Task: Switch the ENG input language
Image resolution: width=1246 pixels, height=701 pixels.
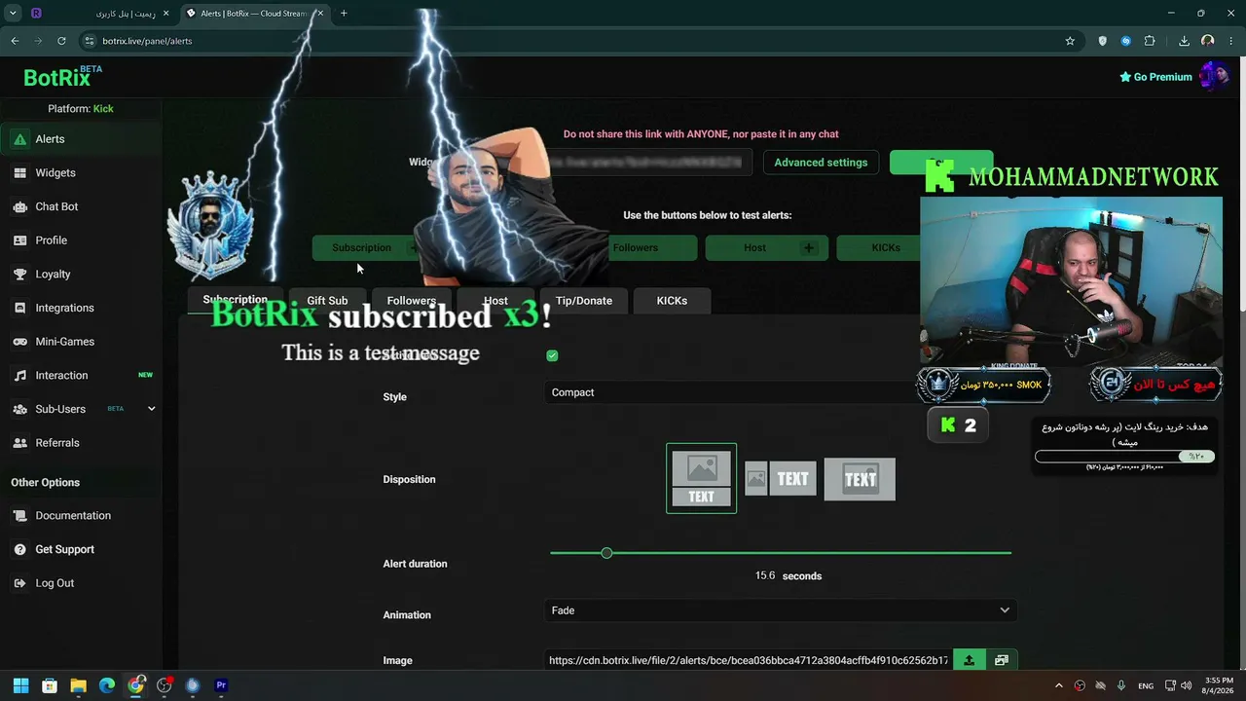Action: coord(1146,685)
